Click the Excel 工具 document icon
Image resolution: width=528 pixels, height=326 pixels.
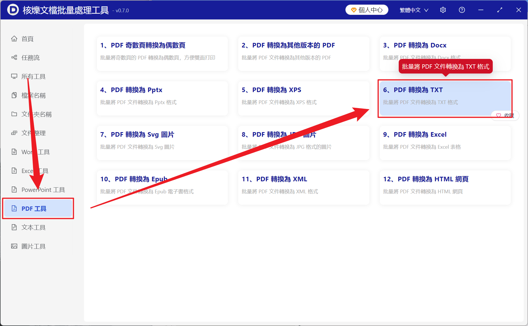tap(14, 171)
